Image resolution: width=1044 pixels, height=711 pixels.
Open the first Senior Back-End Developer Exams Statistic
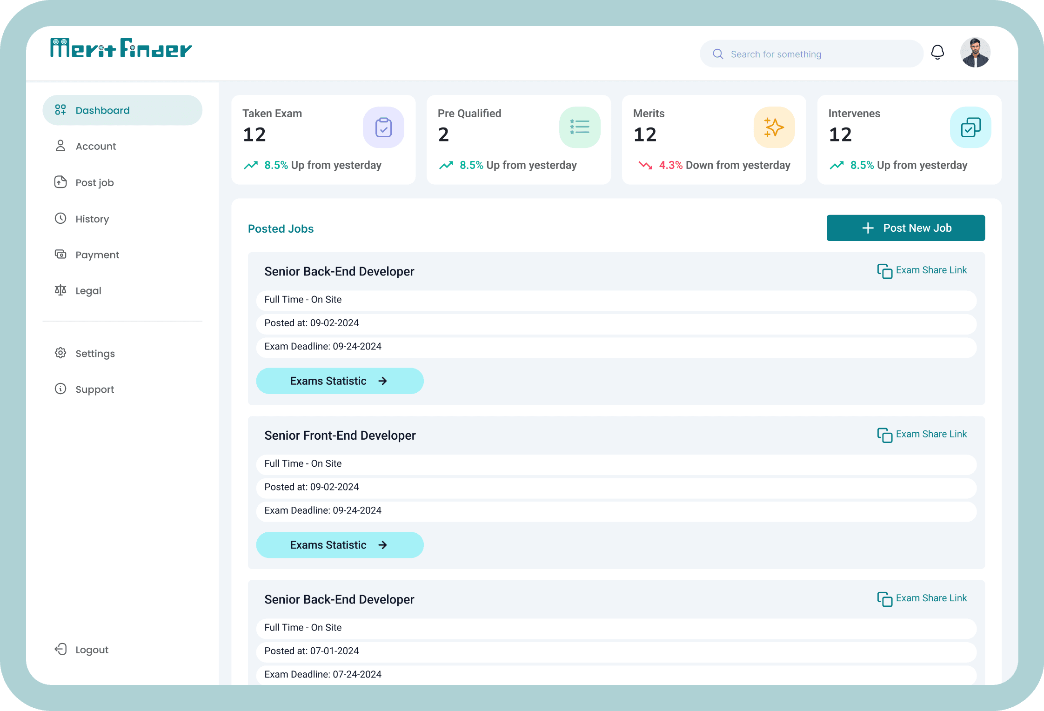click(340, 381)
